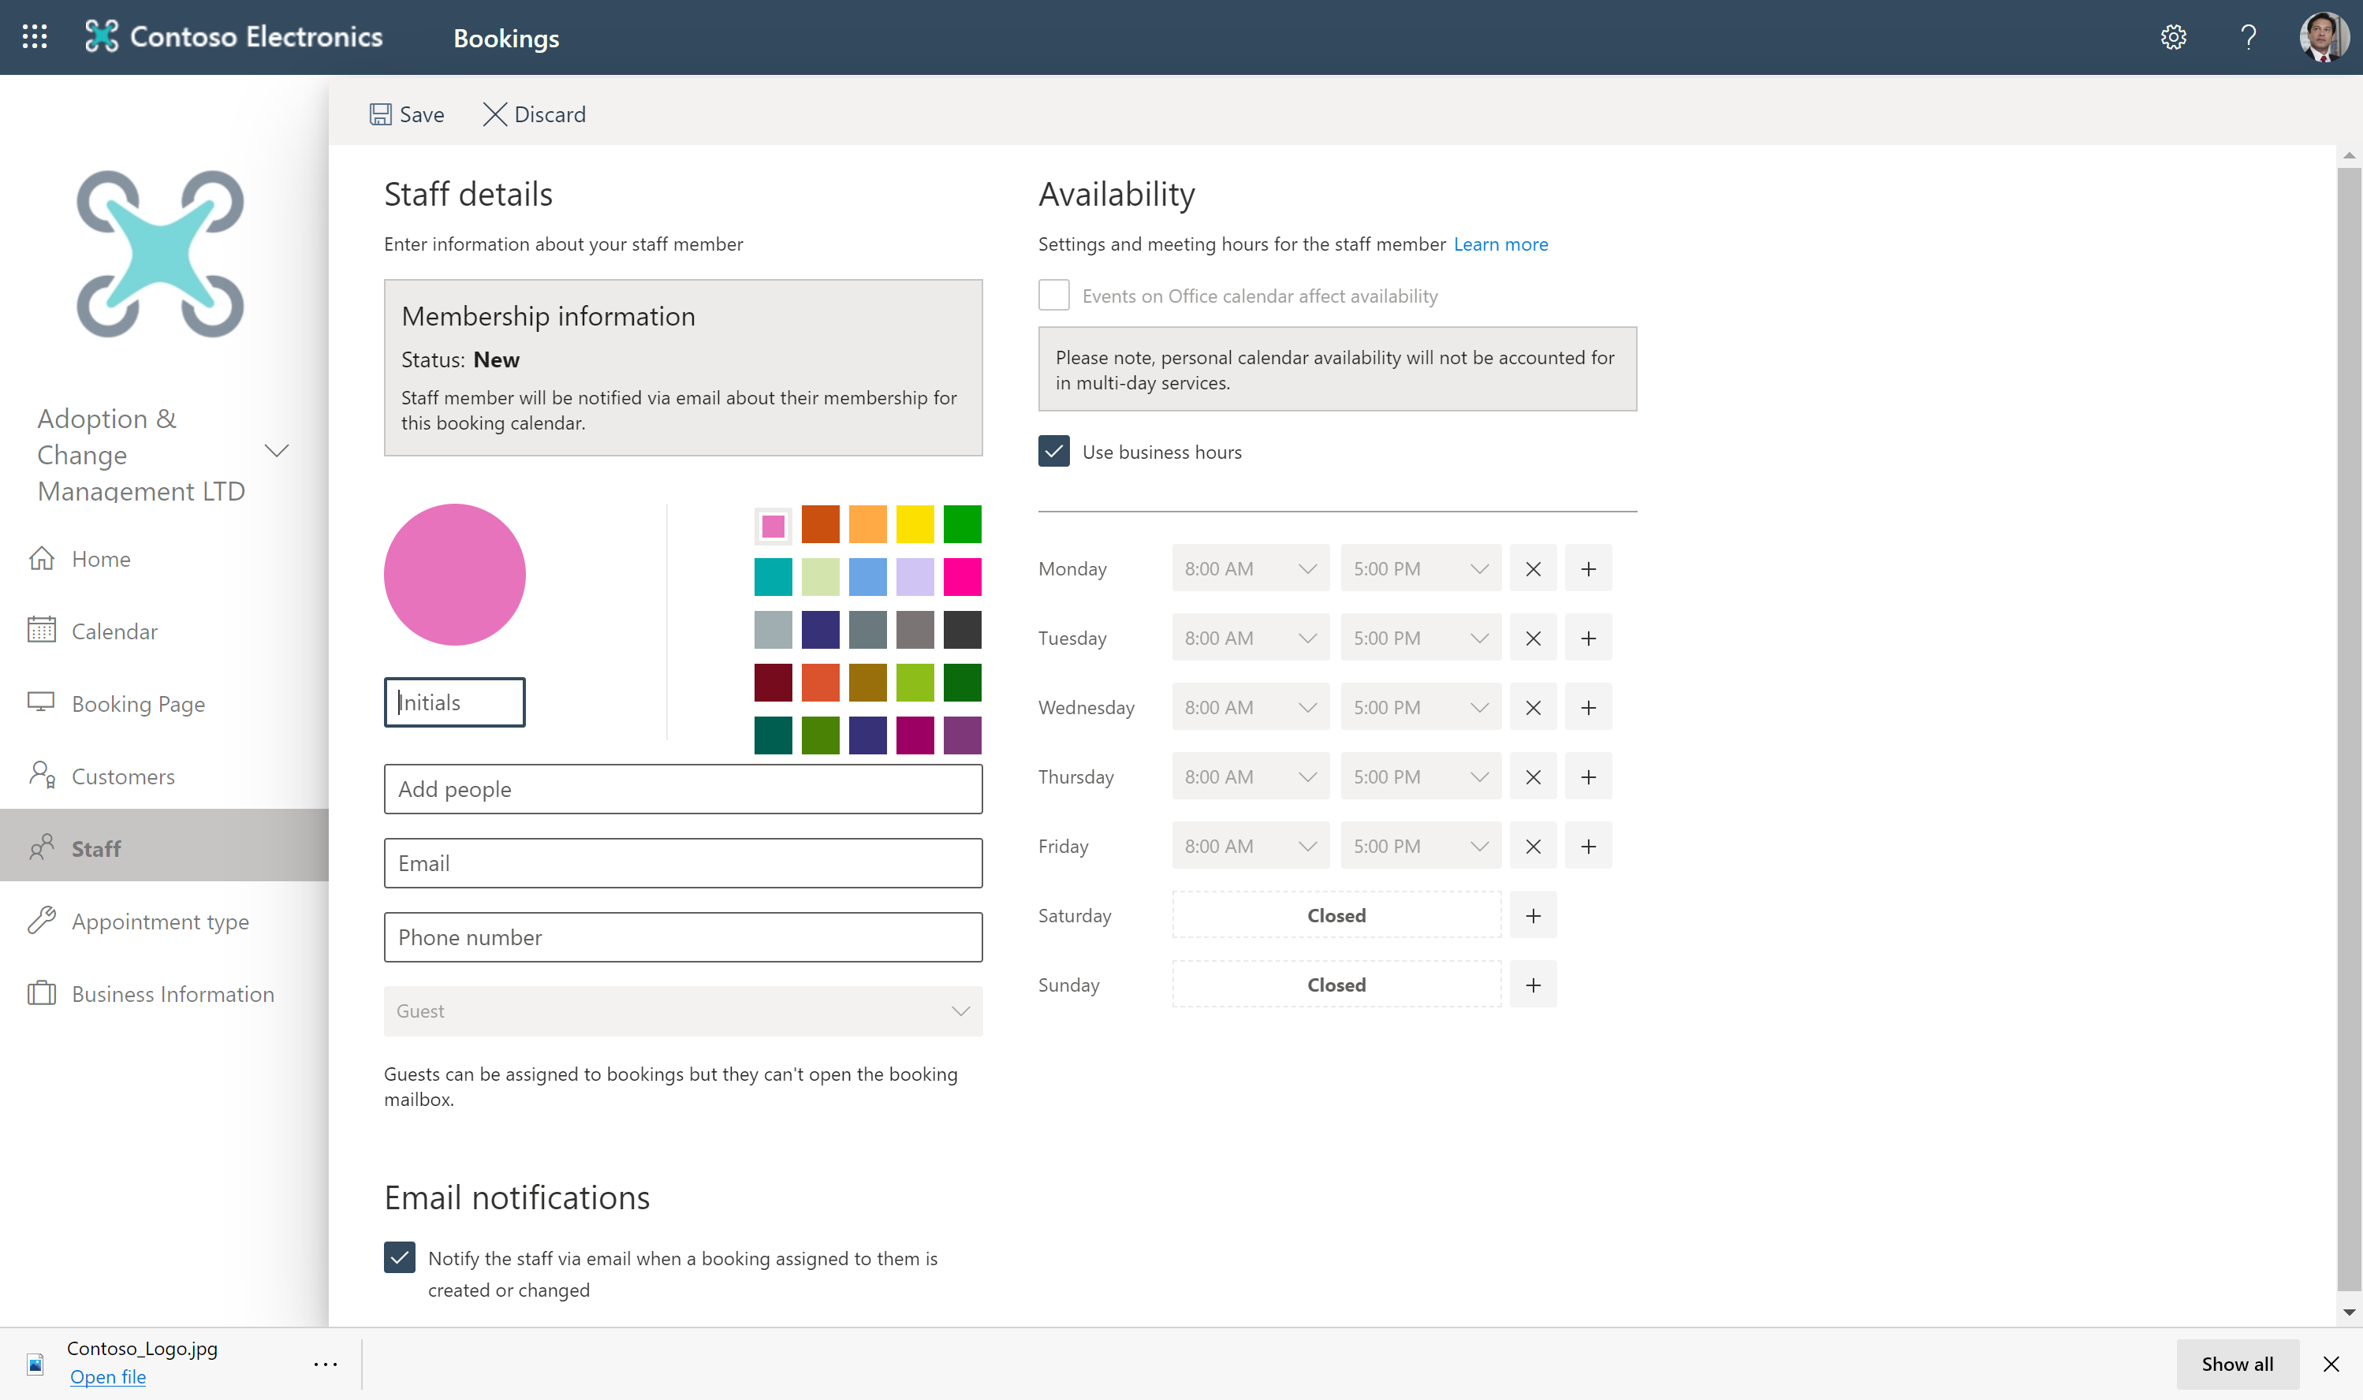The width and height of the screenshot is (2363, 1400).
Task: Open download options ellipsis for Contoso_Logo.jpg
Action: [326, 1365]
